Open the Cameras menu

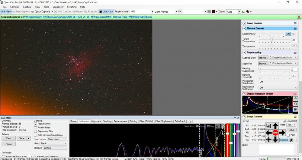tap(14, 7)
